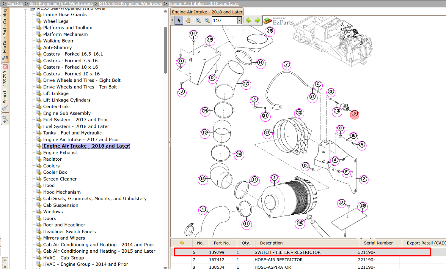Click the notes icon in parts table header
This screenshot has width=446, height=269.
[x=182, y=243]
